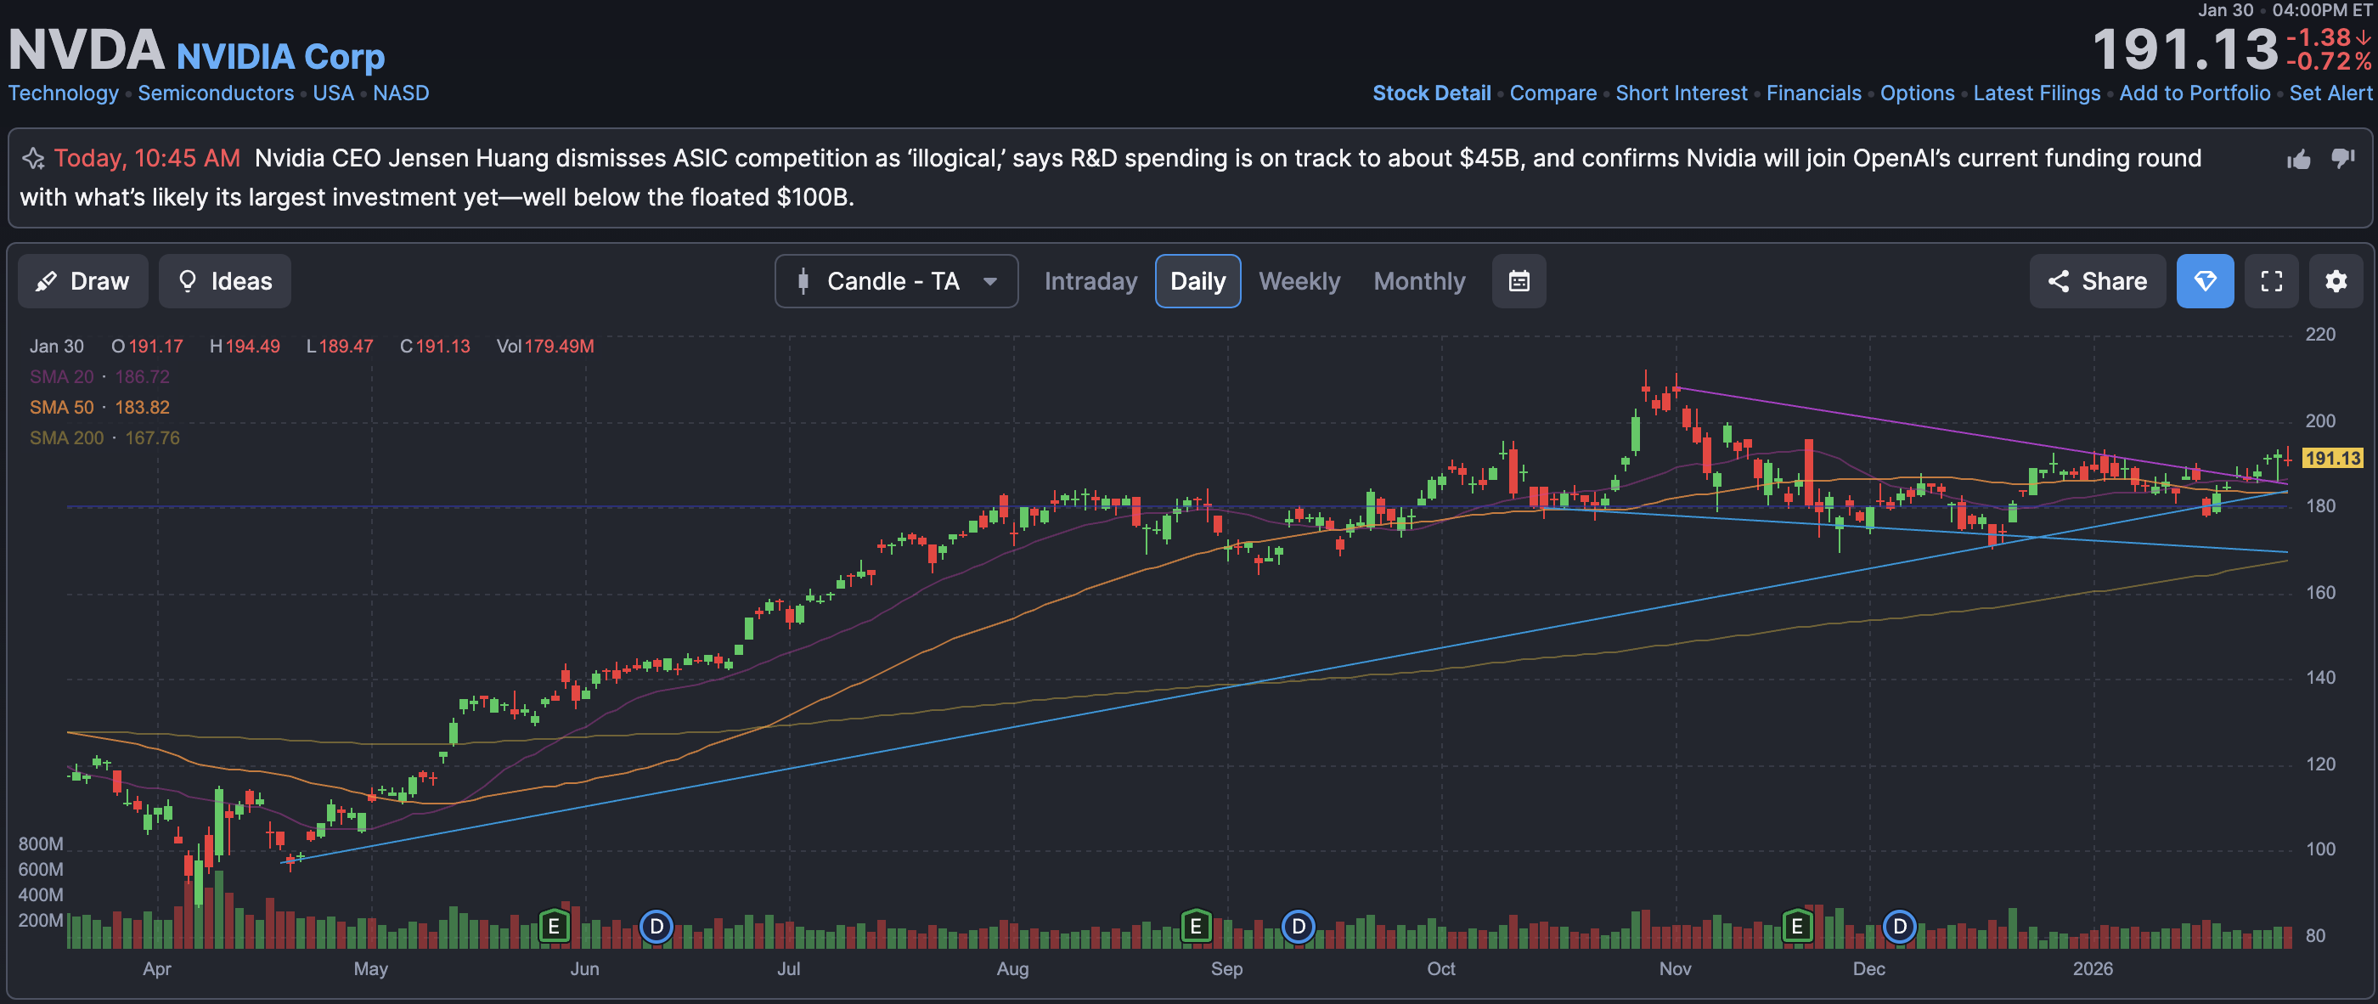Click the thumbs down icon on news
The width and height of the screenshot is (2378, 1004).
point(2343,158)
